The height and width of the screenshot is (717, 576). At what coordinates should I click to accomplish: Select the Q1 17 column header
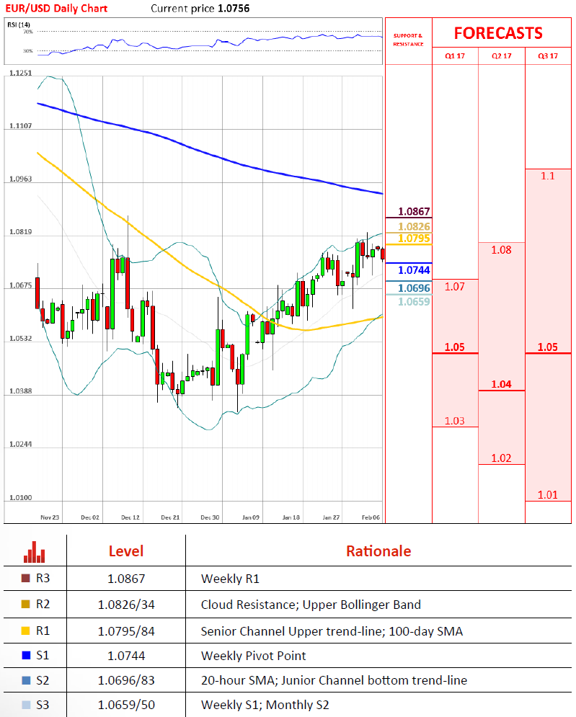coord(455,55)
